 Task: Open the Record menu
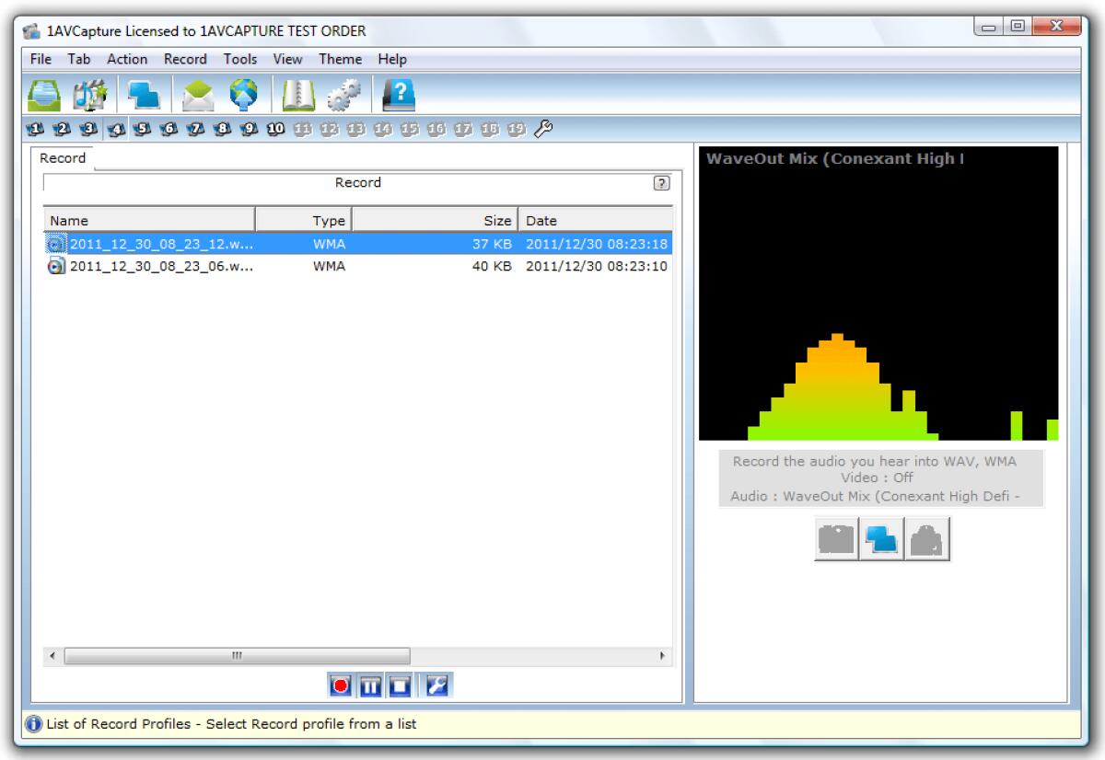pyautogui.click(x=184, y=59)
